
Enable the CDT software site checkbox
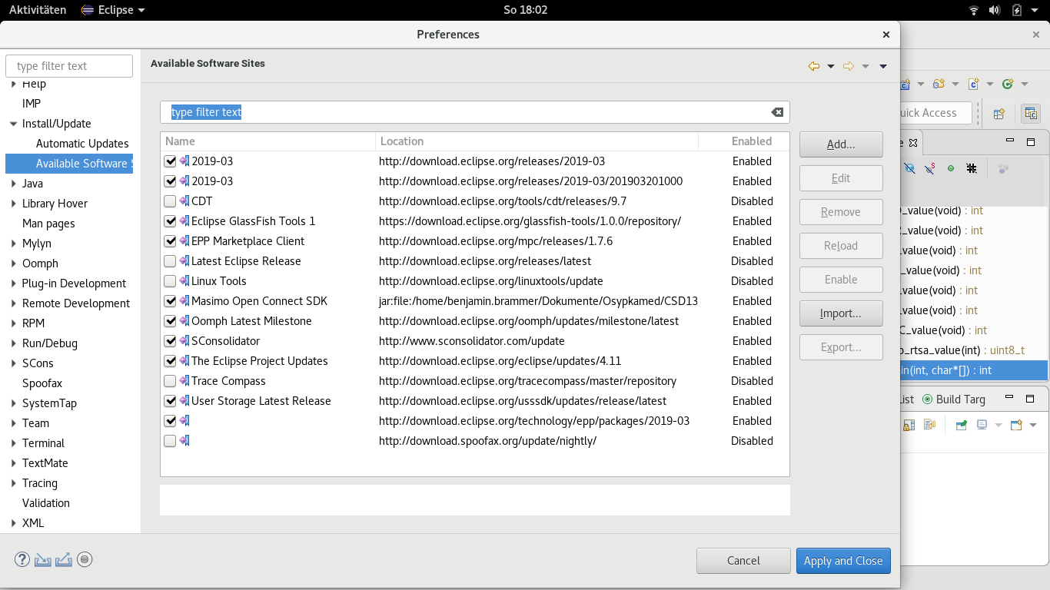[x=170, y=201]
